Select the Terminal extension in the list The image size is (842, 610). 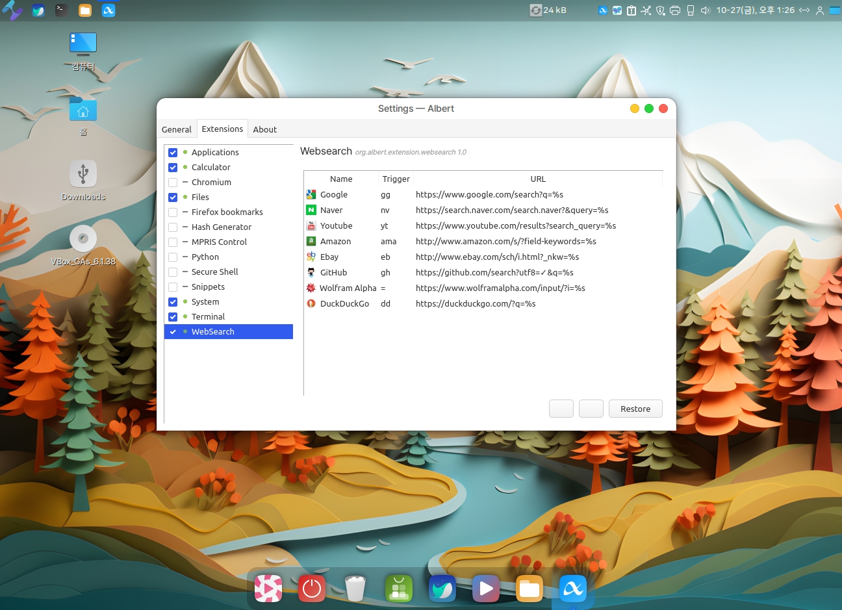coord(208,316)
